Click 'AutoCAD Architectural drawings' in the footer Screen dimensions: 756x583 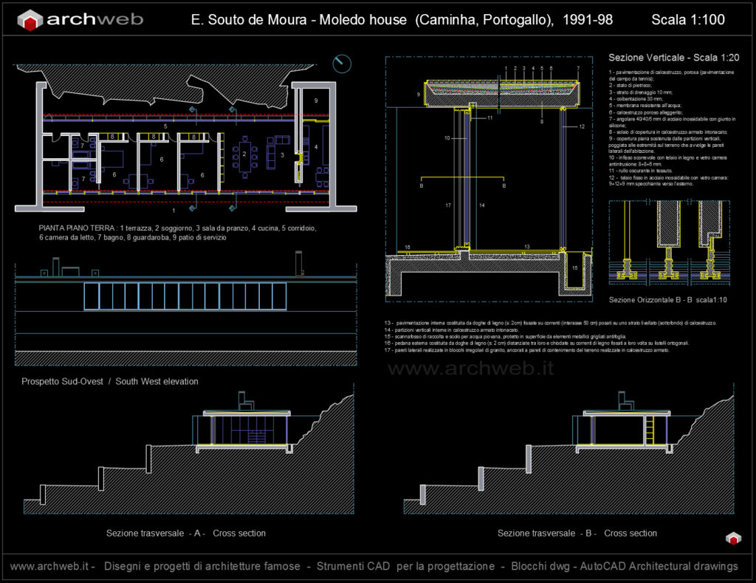659,566
